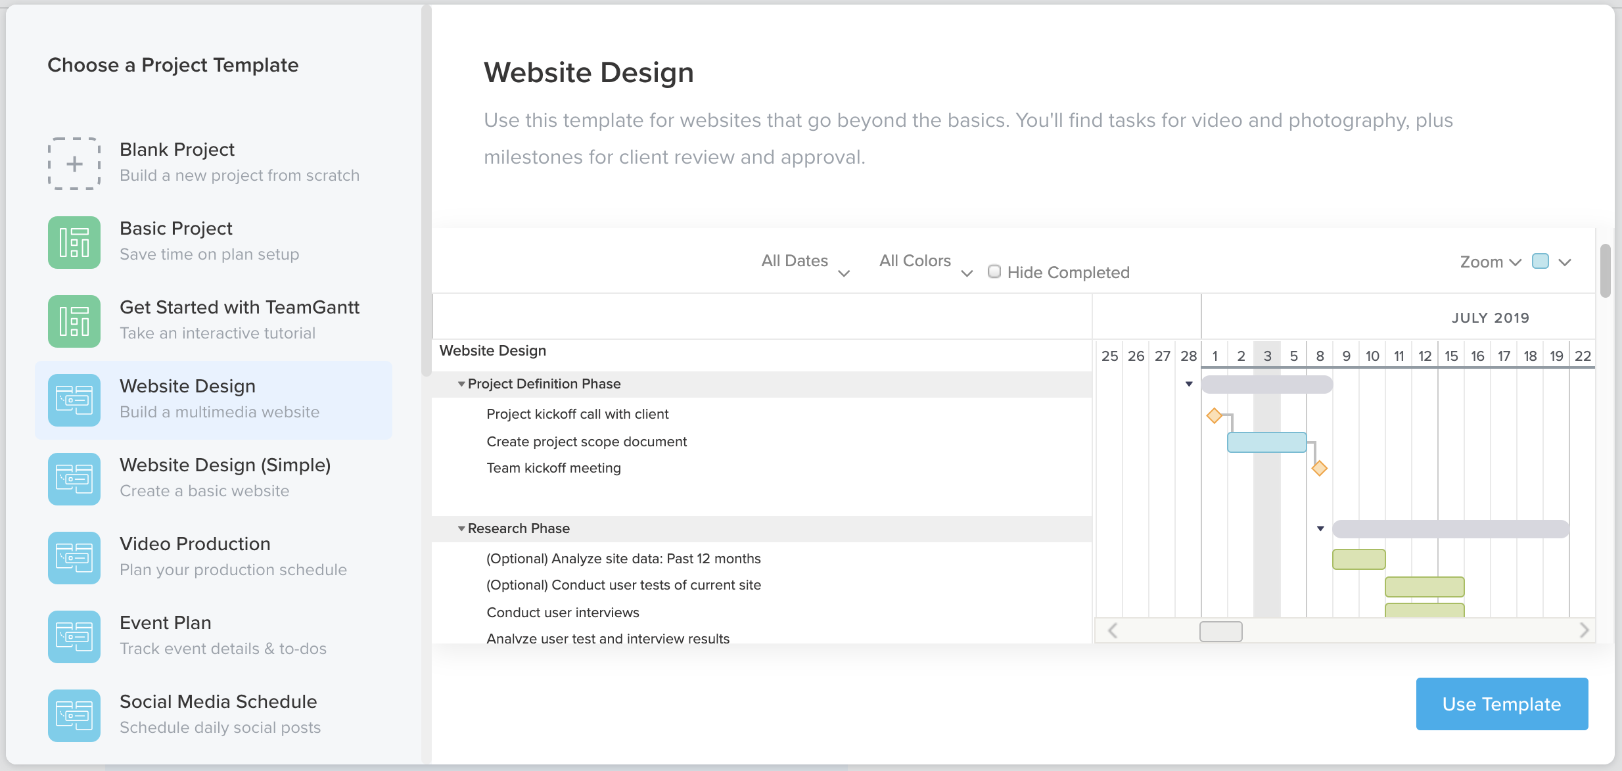Viewport: 1622px width, 771px height.
Task: Click the gray Project Definition Phase summary bar
Action: 1267,385
